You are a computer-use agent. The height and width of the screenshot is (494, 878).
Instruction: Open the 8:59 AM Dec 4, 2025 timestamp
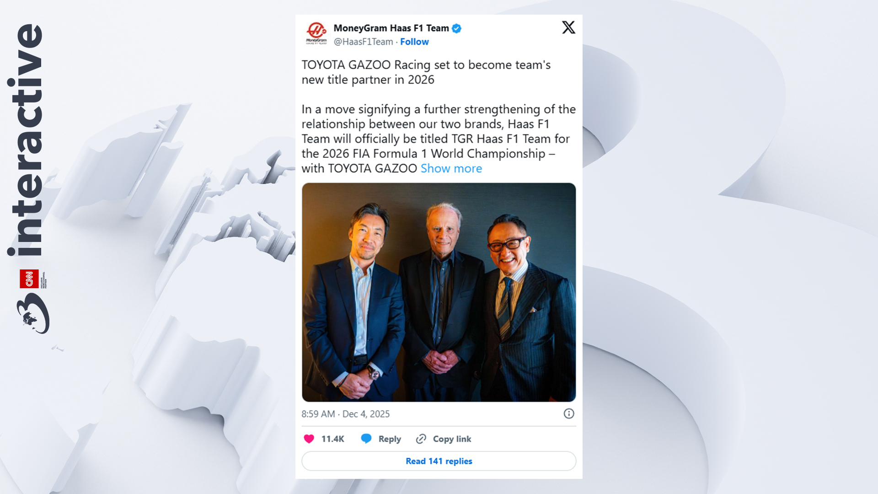(345, 414)
